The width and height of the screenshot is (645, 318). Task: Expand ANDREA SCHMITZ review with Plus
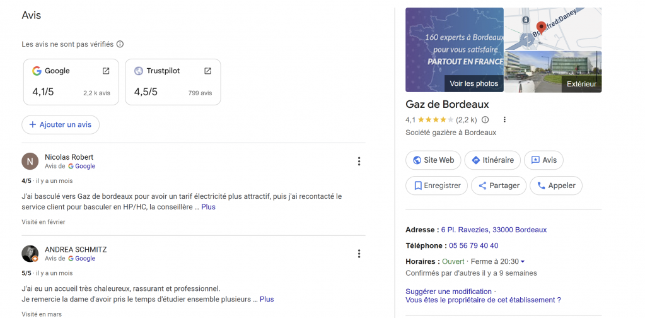click(267, 299)
